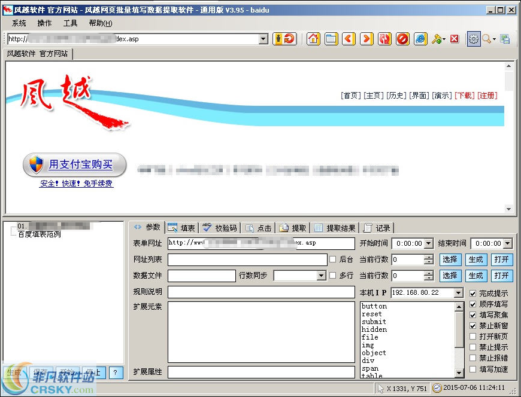Click inside the 规则说明 input field
521x397 pixels.
[261, 292]
